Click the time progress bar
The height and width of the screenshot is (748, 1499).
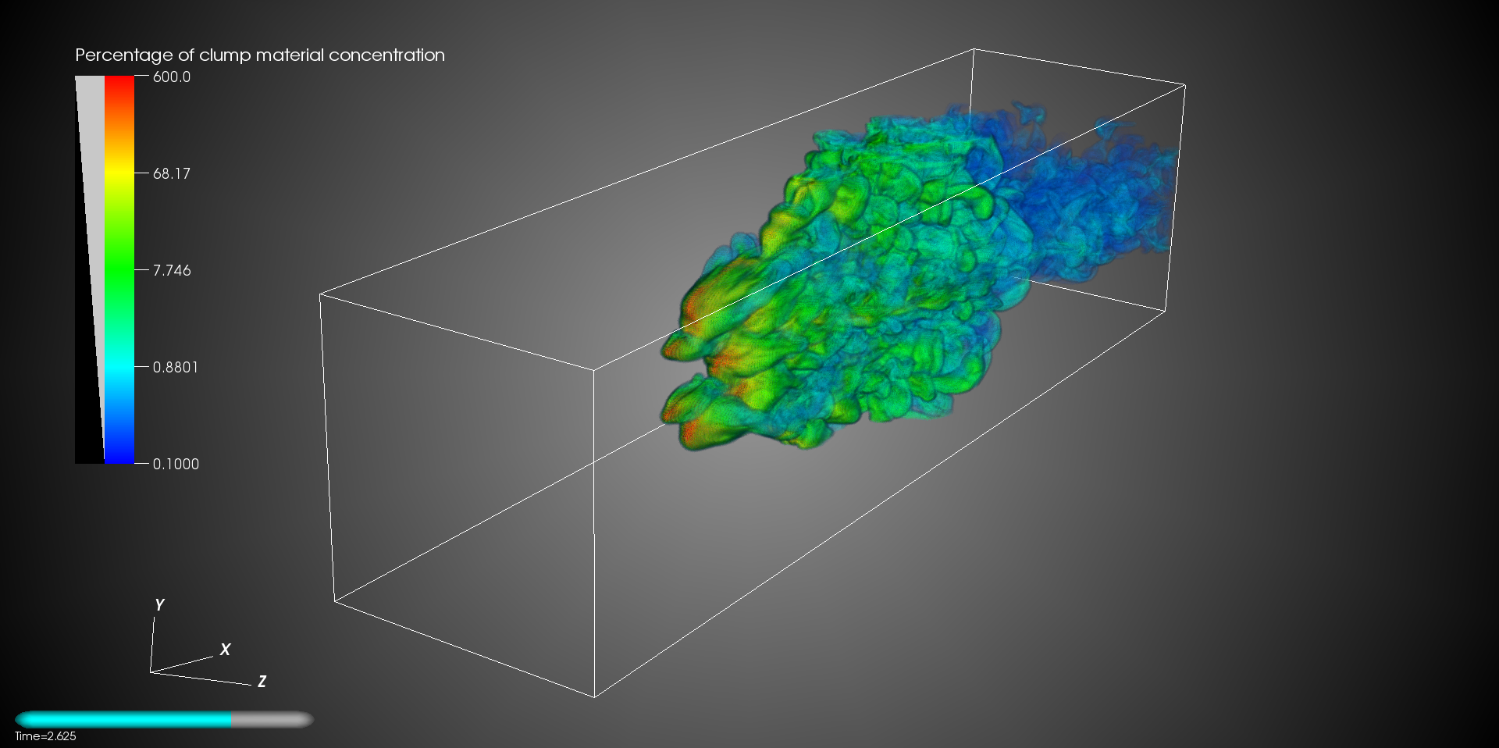(164, 719)
